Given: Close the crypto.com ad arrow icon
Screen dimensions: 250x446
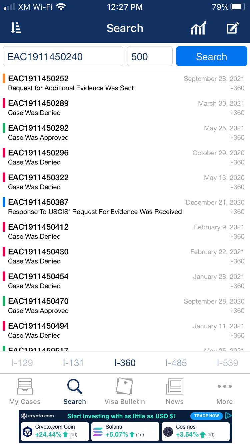Looking at the screenshot, I should (x=228, y=416).
